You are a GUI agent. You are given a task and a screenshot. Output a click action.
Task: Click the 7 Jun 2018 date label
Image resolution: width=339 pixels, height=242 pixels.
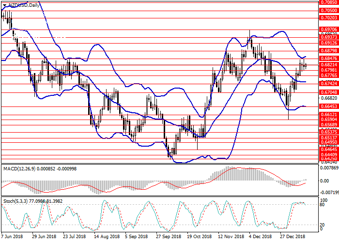(x=12, y=237)
